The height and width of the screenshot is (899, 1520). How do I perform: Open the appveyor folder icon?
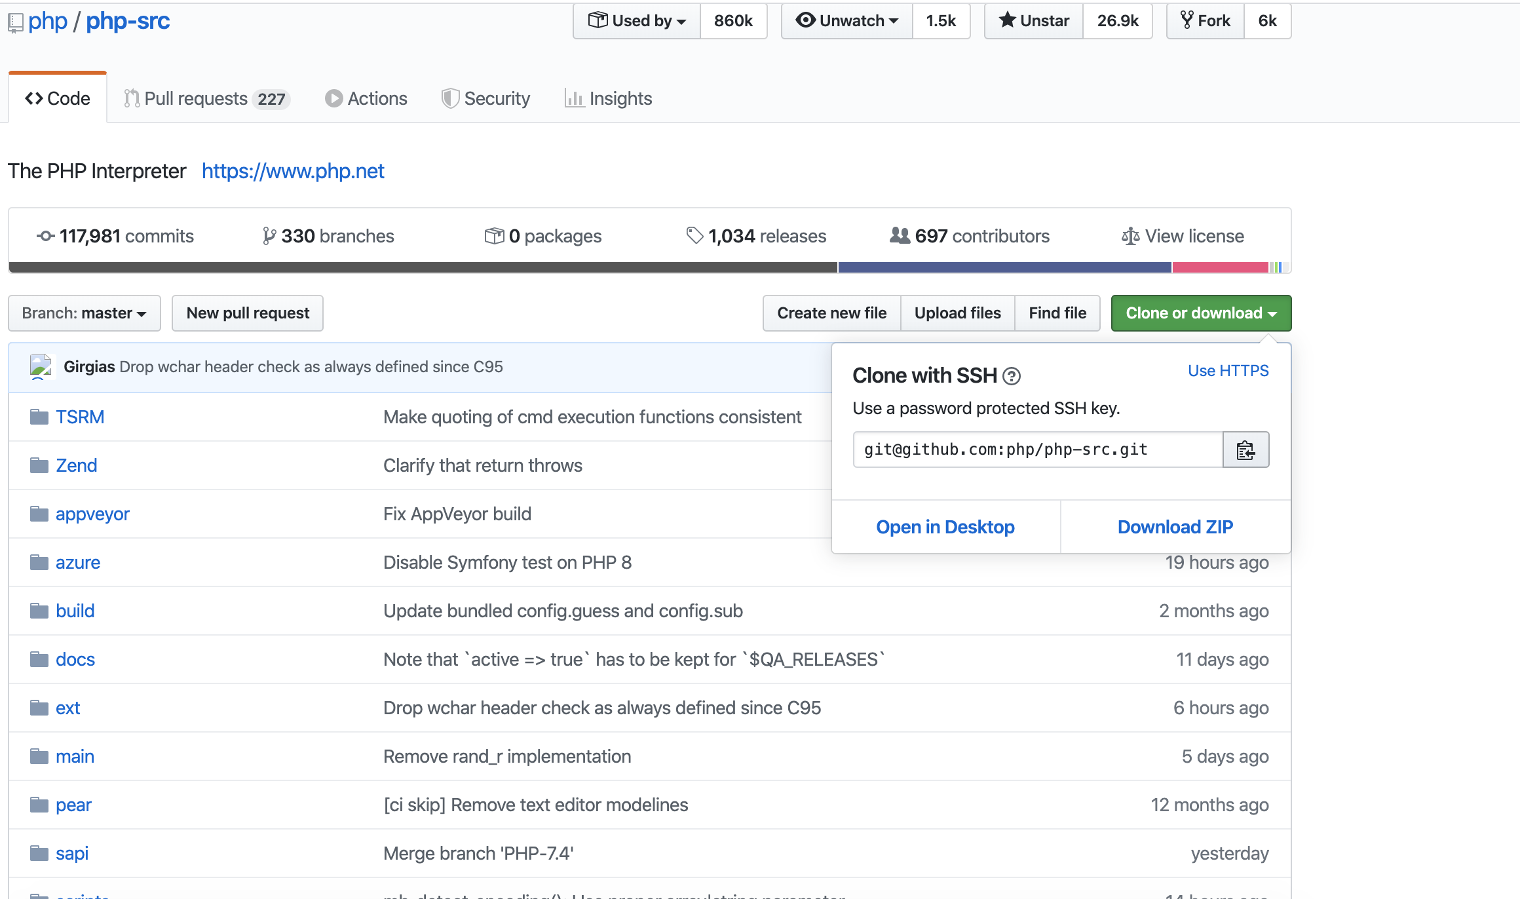click(x=39, y=514)
